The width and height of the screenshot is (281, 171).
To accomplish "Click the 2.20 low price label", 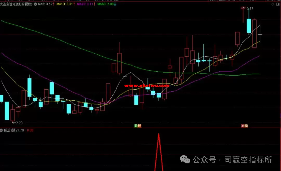I will (19, 123).
